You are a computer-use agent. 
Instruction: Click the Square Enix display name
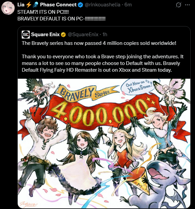click(x=45, y=34)
